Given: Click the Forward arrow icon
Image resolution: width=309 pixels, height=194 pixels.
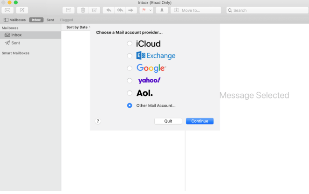Looking at the screenshot, I should tap(131, 10).
